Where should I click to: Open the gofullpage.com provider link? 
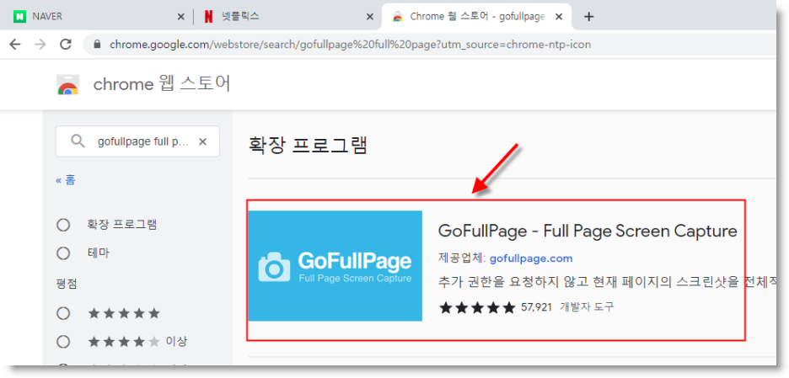tap(531, 258)
